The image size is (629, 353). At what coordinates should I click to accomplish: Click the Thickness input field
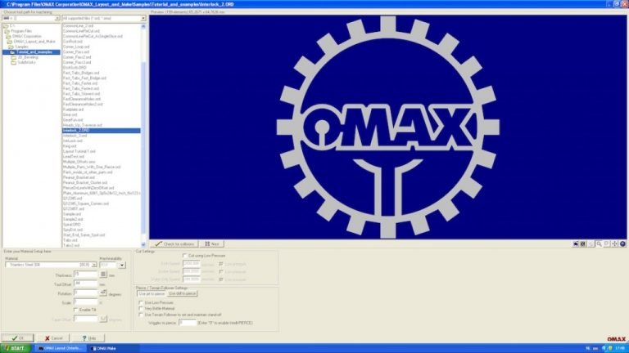86,275
